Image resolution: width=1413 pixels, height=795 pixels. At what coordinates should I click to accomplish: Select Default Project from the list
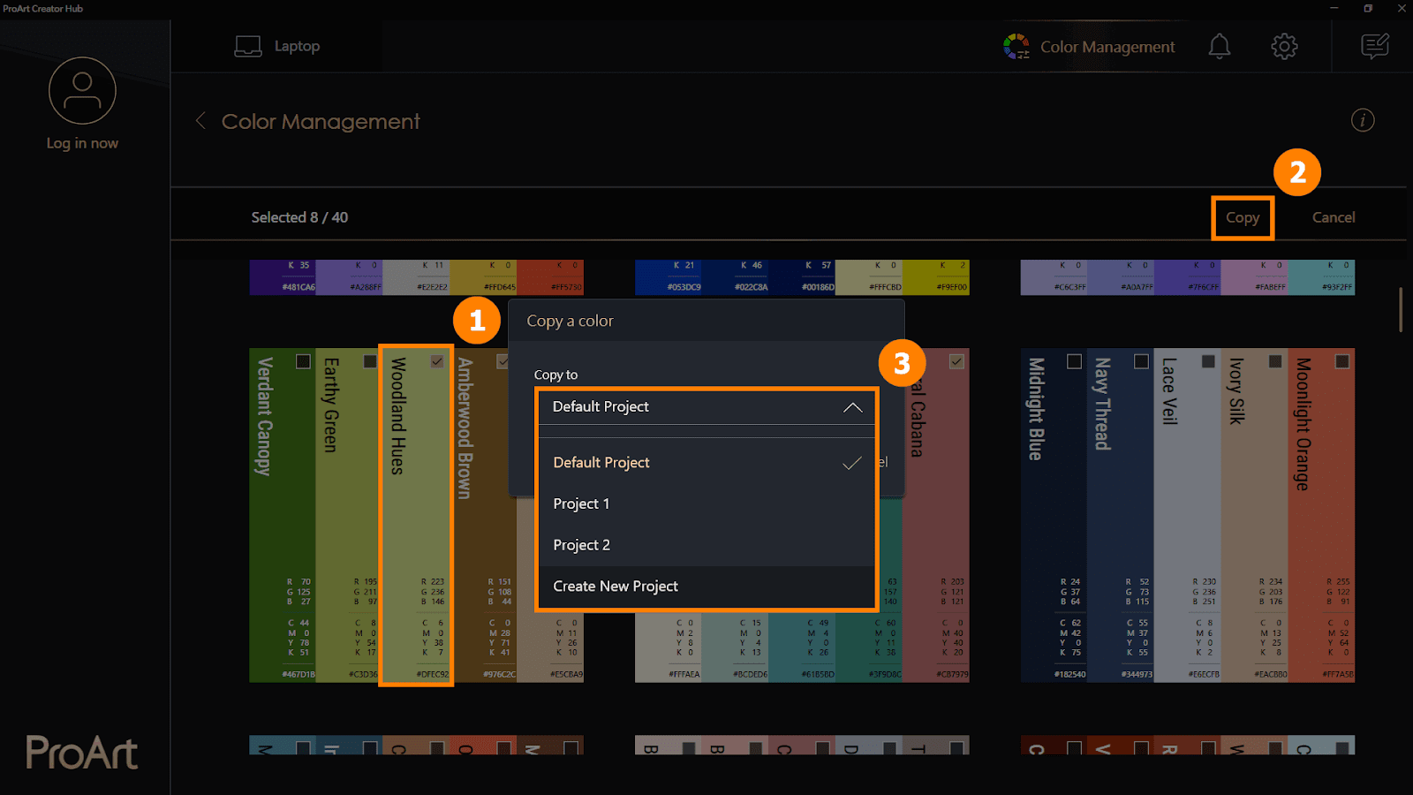(x=706, y=463)
